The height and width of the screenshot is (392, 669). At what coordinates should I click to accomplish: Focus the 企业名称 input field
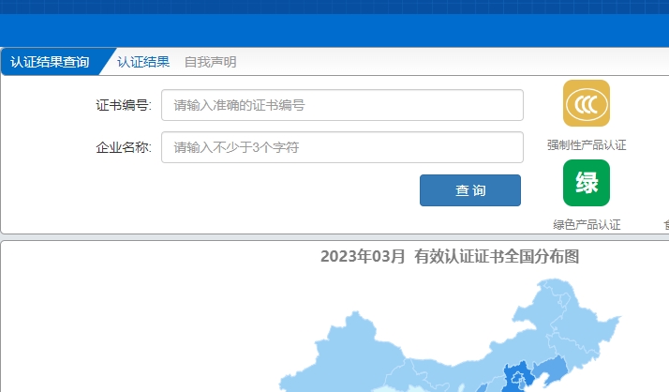coord(342,147)
